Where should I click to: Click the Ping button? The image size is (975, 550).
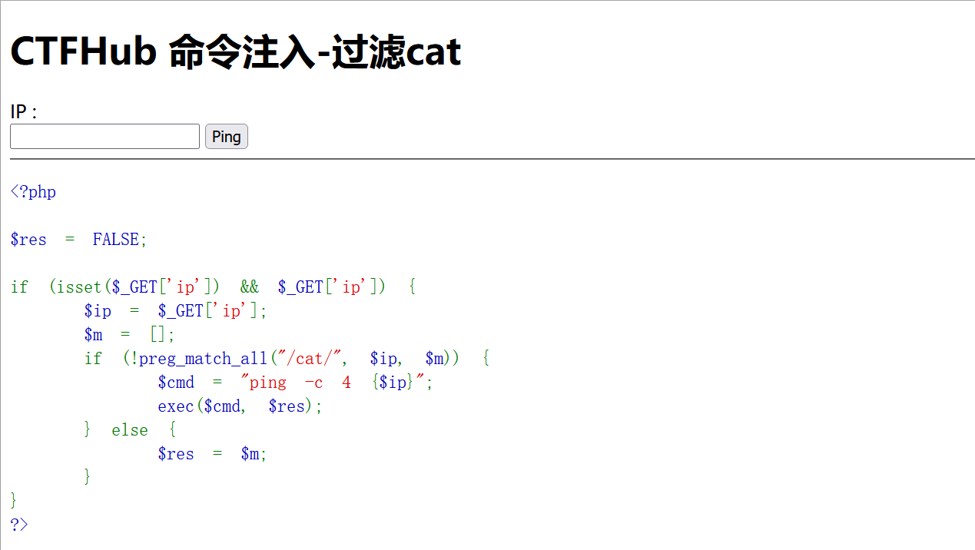click(x=227, y=137)
